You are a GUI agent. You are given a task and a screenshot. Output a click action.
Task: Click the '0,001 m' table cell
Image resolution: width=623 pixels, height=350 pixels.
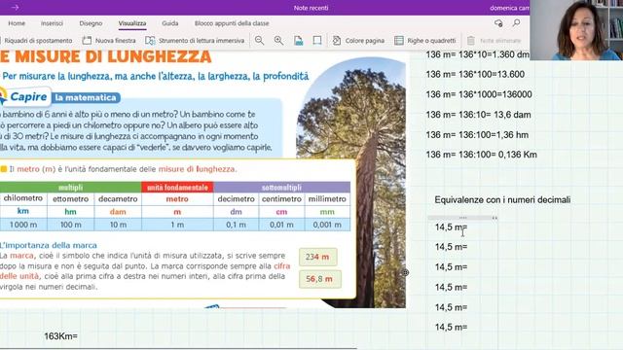pyautogui.click(x=327, y=225)
